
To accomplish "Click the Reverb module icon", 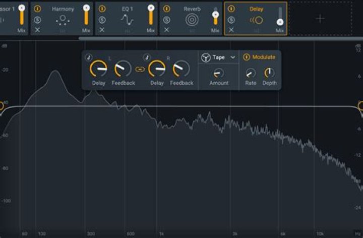I will coord(192,20).
